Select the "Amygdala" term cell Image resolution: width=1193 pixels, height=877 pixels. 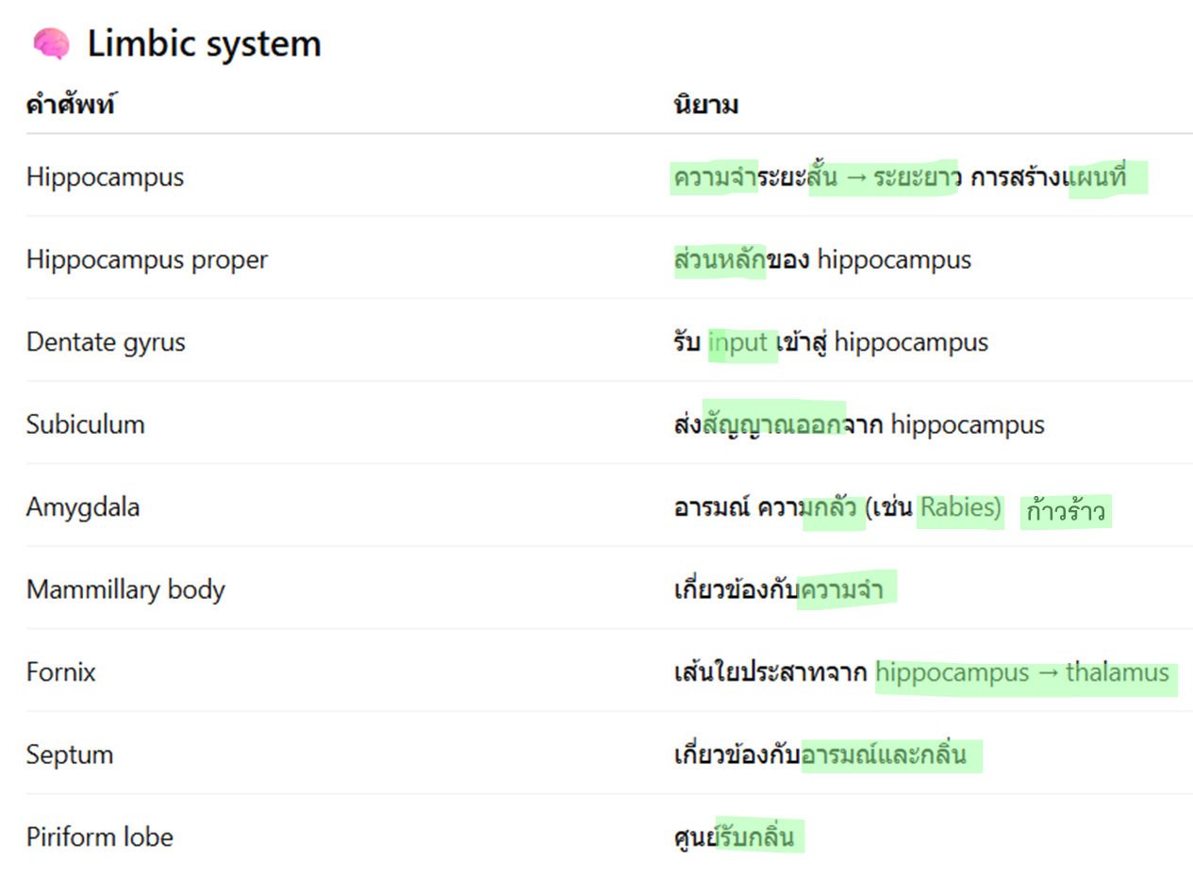tap(83, 507)
